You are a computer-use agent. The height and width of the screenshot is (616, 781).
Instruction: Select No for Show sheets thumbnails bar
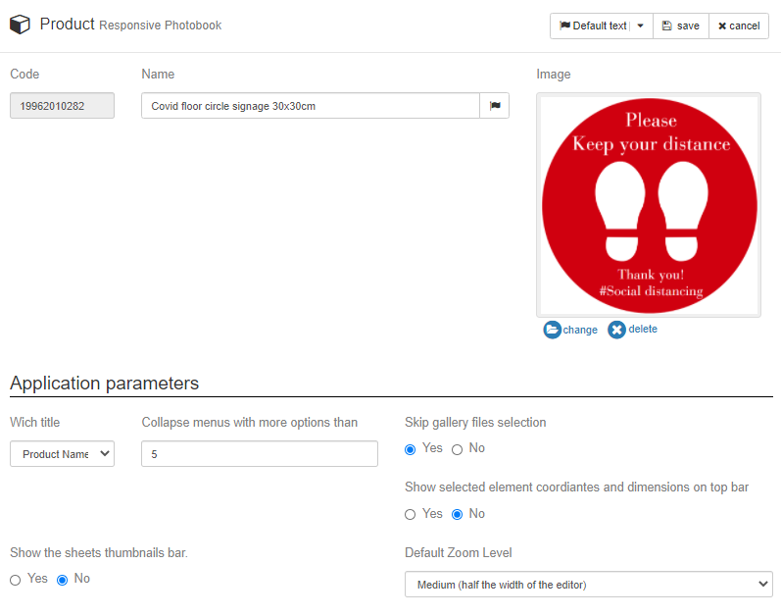tap(63, 580)
